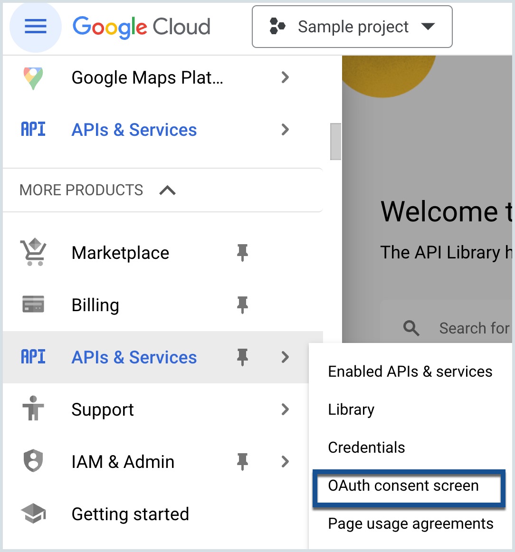
Task: Click the Billing credit card icon
Action: click(33, 304)
